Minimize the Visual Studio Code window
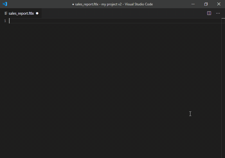 coord(193,4)
